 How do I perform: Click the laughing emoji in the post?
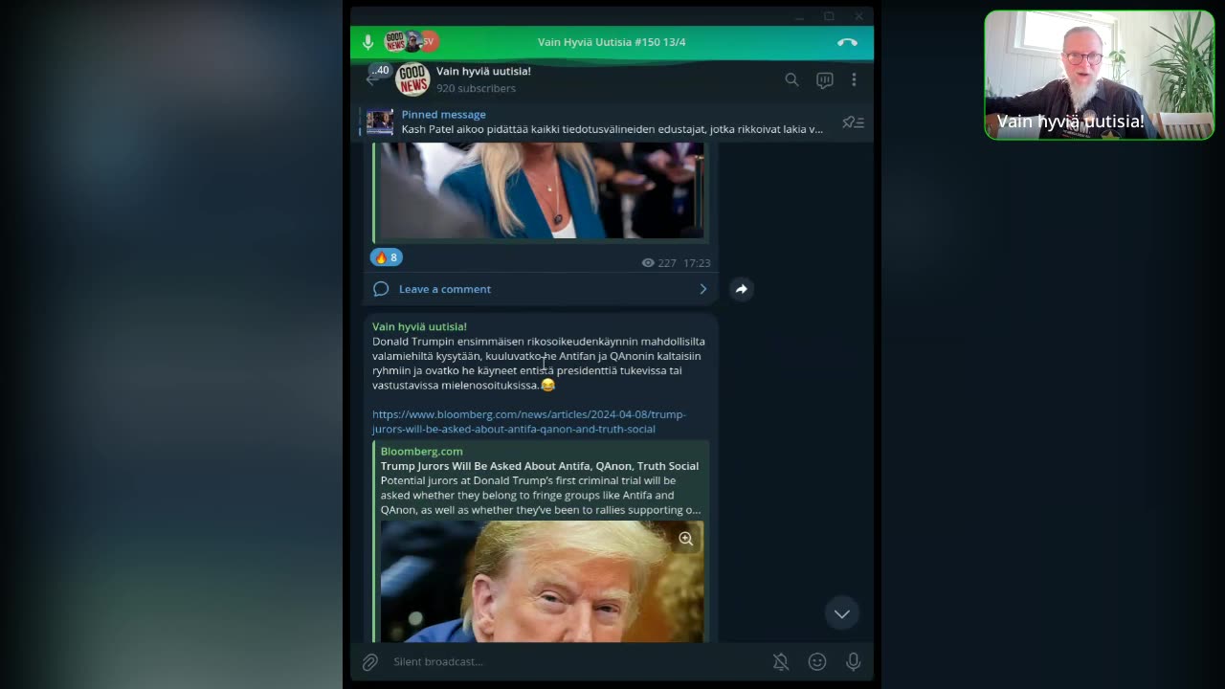[547, 385]
